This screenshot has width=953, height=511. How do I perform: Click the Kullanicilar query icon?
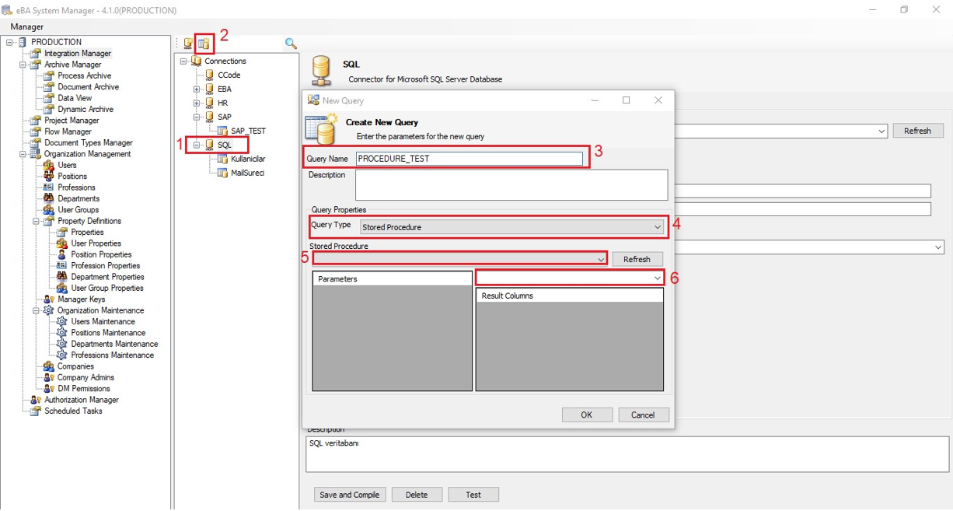coord(222,159)
